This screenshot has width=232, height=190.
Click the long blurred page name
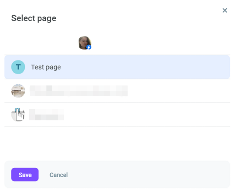[79, 91]
